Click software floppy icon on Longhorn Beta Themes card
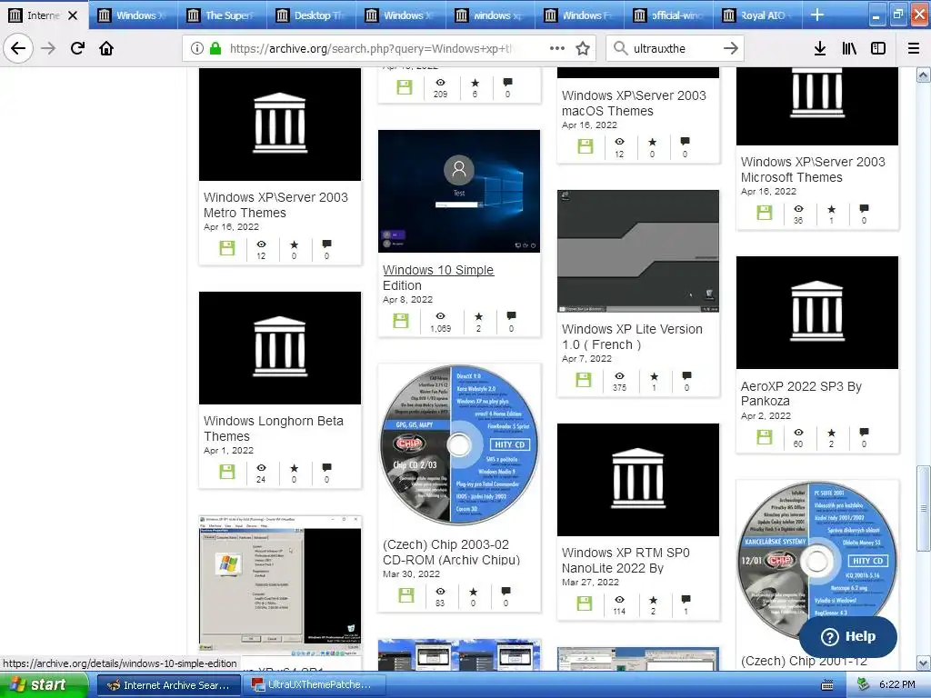Image resolution: width=931 pixels, height=698 pixels. click(x=226, y=472)
